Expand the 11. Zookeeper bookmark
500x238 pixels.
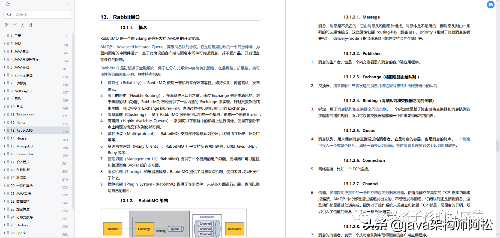(x=5, y=115)
